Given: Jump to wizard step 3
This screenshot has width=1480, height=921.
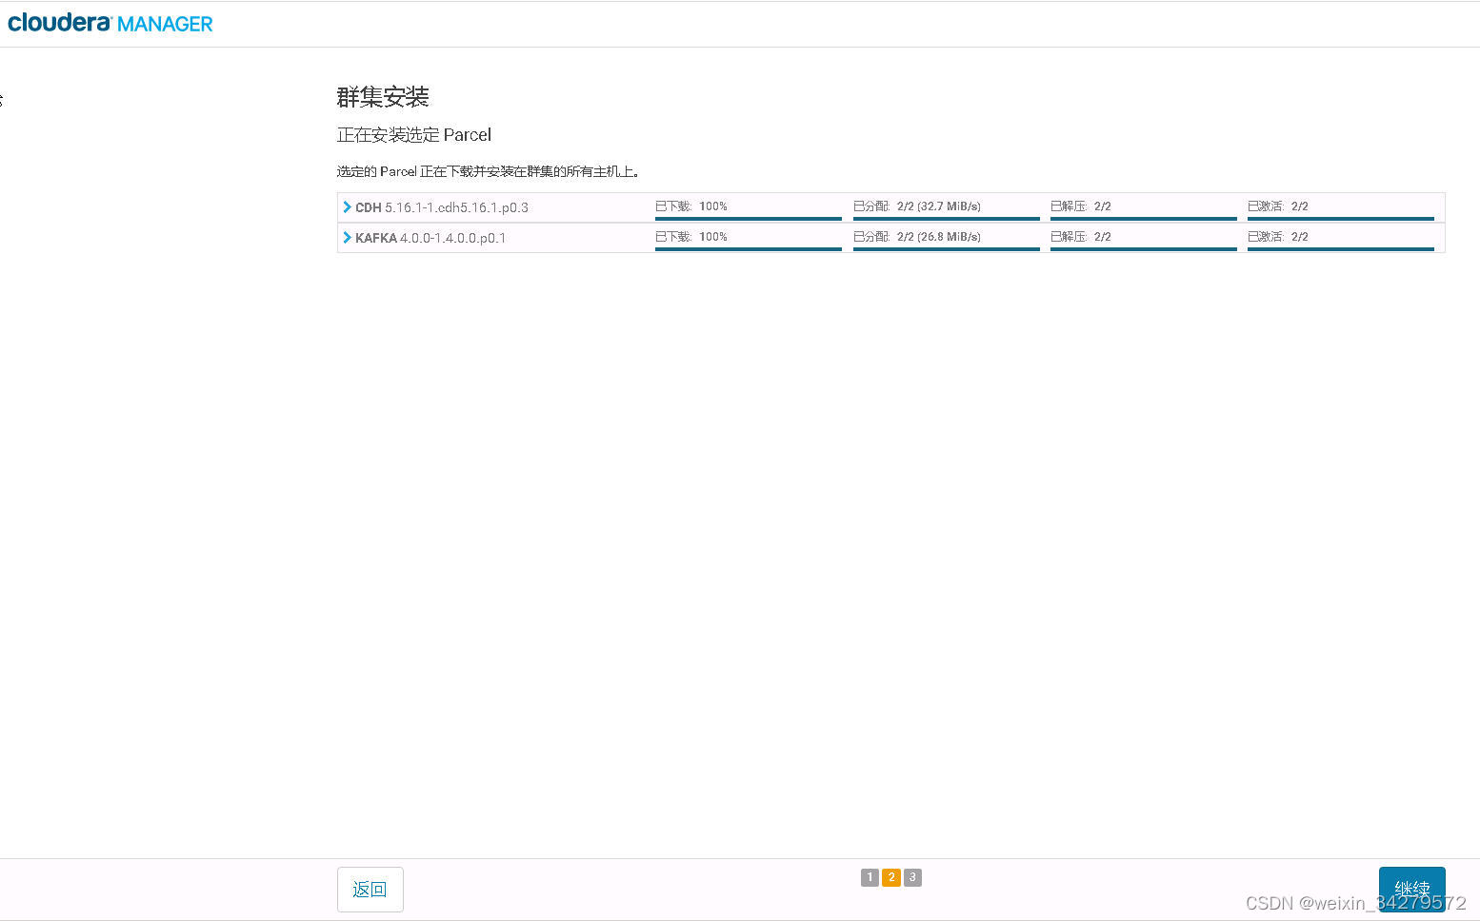Looking at the screenshot, I should (912, 877).
